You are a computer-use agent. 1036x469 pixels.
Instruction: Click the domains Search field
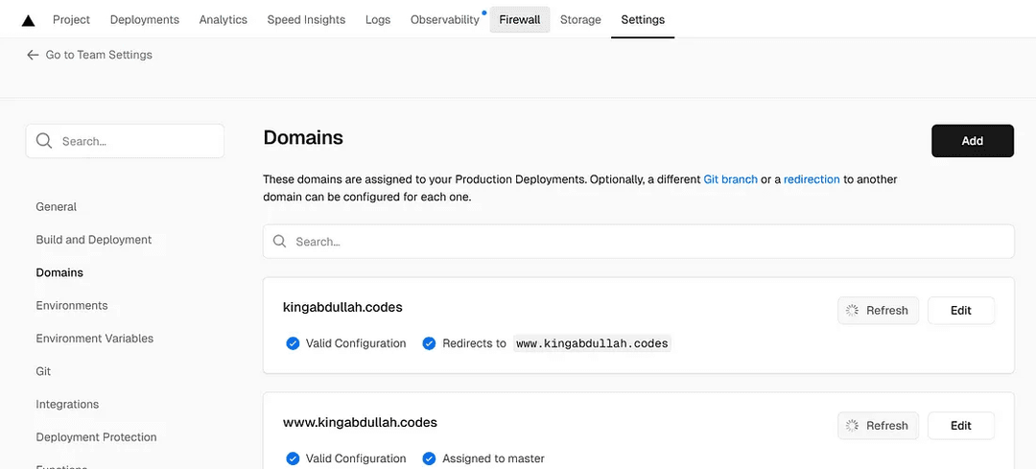(638, 241)
